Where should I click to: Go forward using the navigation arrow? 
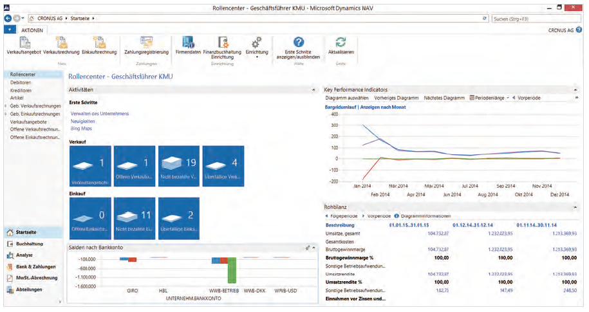[17, 18]
